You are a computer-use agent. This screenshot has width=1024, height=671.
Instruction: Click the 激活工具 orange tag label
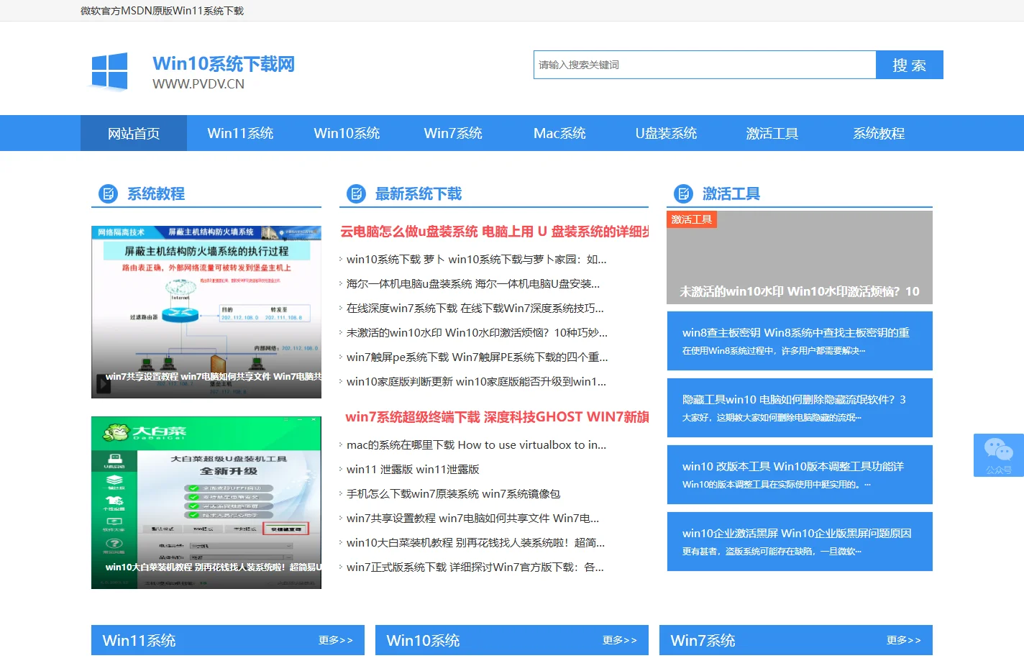pos(692,219)
